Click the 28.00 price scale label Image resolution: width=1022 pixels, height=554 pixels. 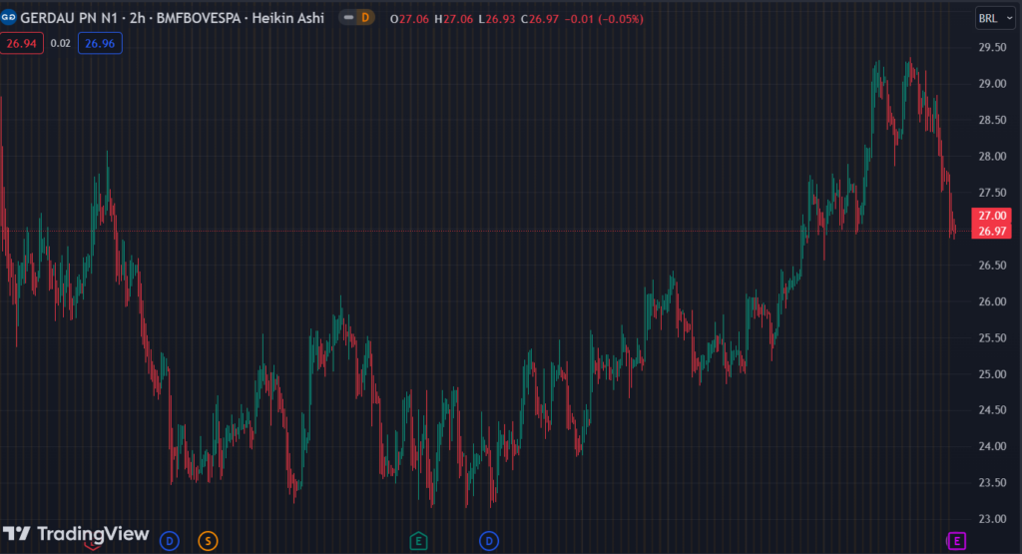992,157
